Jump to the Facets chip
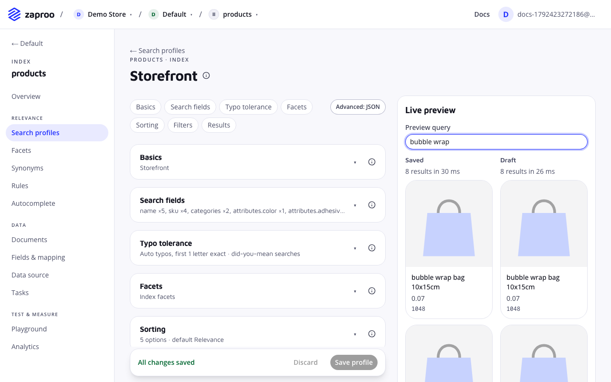The image size is (611, 382). 297,107
